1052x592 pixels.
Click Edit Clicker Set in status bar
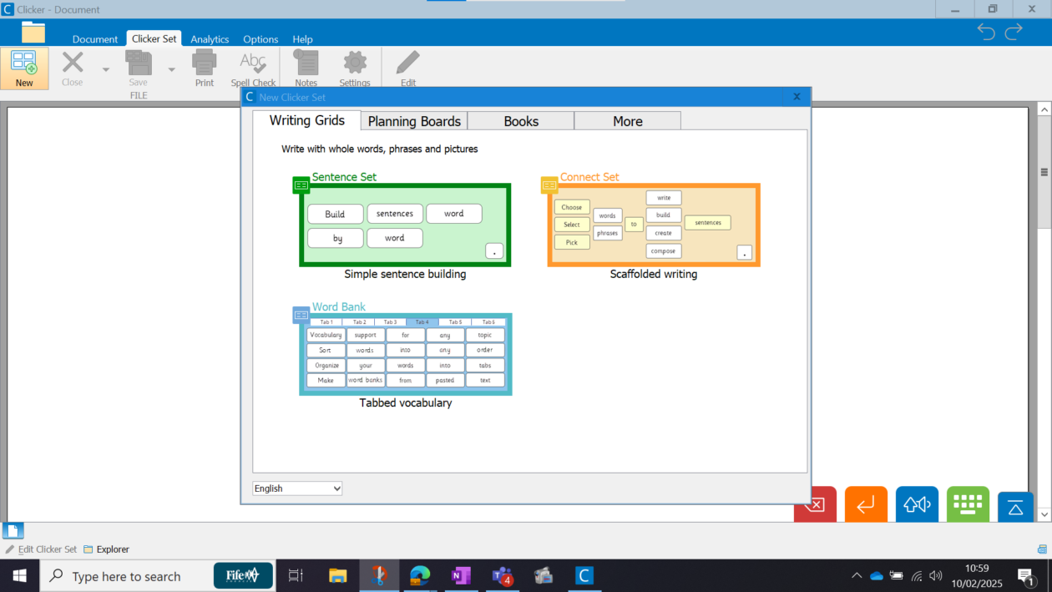(41, 549)
